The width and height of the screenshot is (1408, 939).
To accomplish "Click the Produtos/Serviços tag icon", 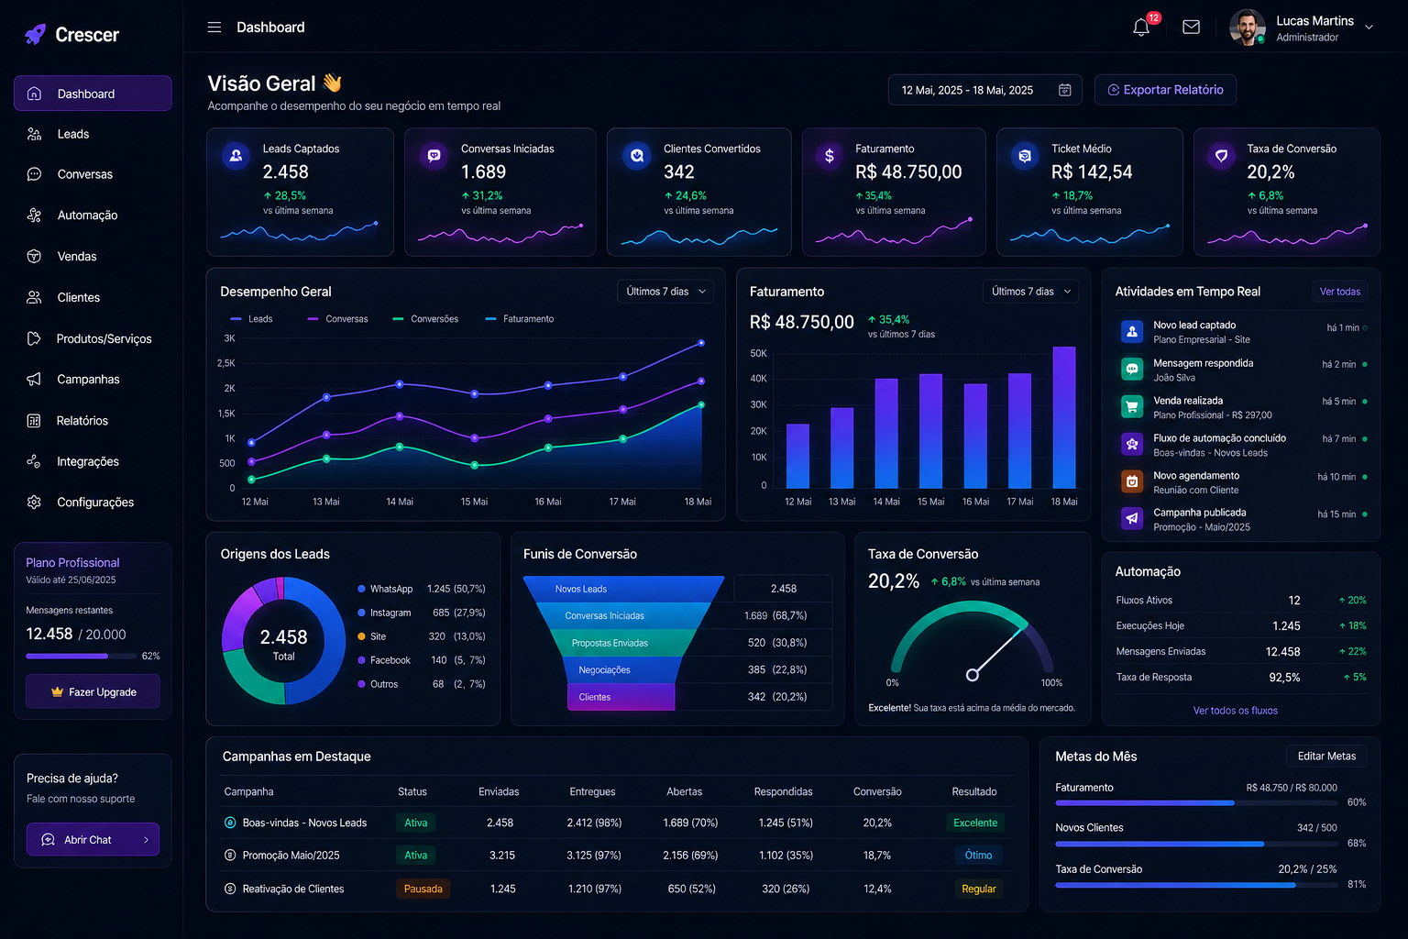I will 34,338.
